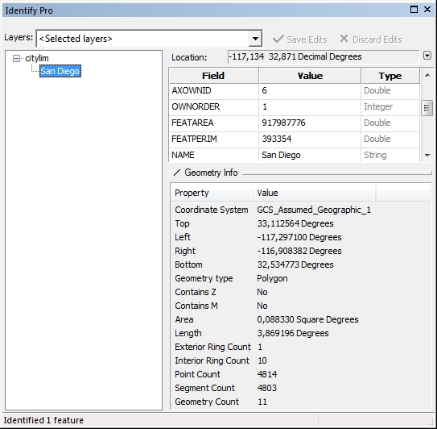Click the Save Edits checkmark icon
Viewport: 437px width, 429px height.
[x=278, y=39]
